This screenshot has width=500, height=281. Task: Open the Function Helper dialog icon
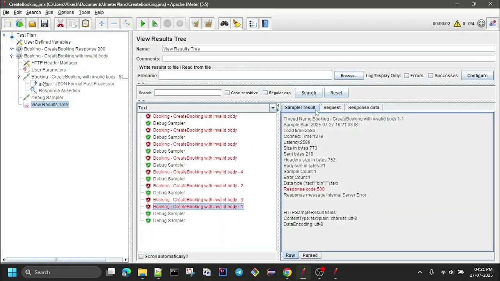point(253,24)
